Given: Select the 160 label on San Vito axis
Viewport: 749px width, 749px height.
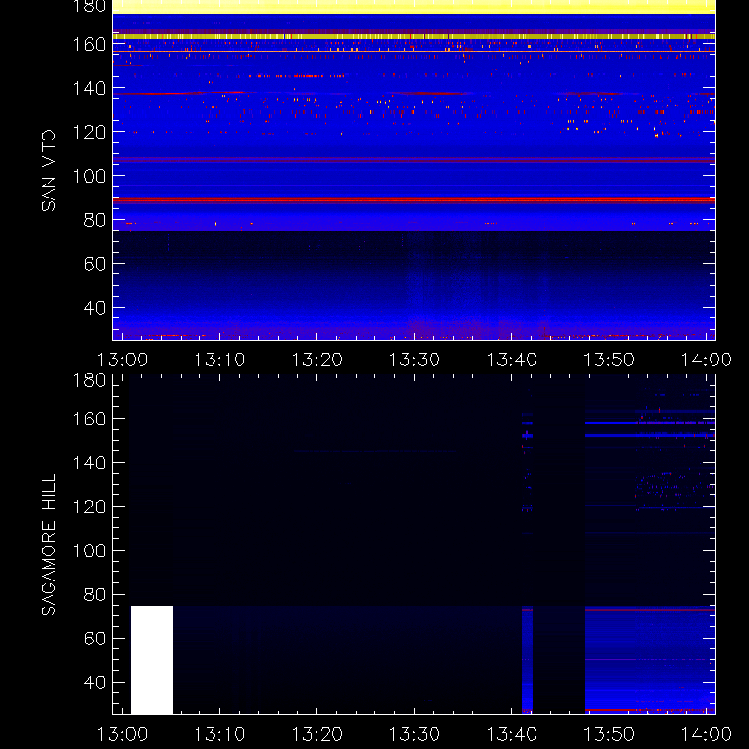Looking at the screenshot, I should (x=89, y=44).
